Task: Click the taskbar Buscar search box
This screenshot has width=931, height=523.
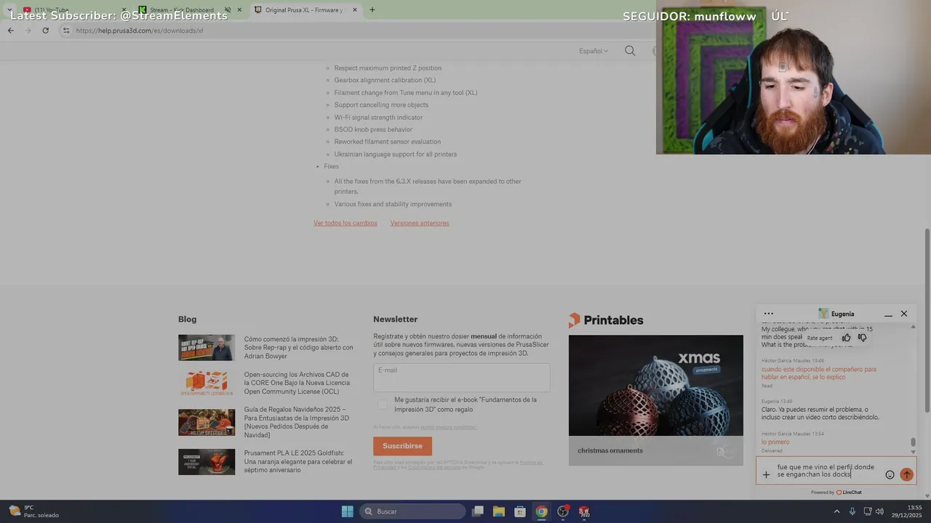Action: click(x=412, y=511)
